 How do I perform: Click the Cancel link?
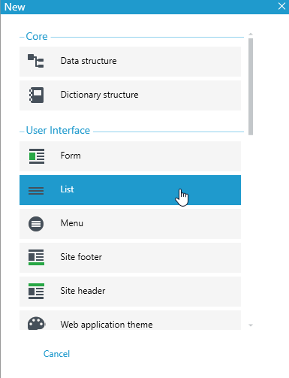click(56, 354)
